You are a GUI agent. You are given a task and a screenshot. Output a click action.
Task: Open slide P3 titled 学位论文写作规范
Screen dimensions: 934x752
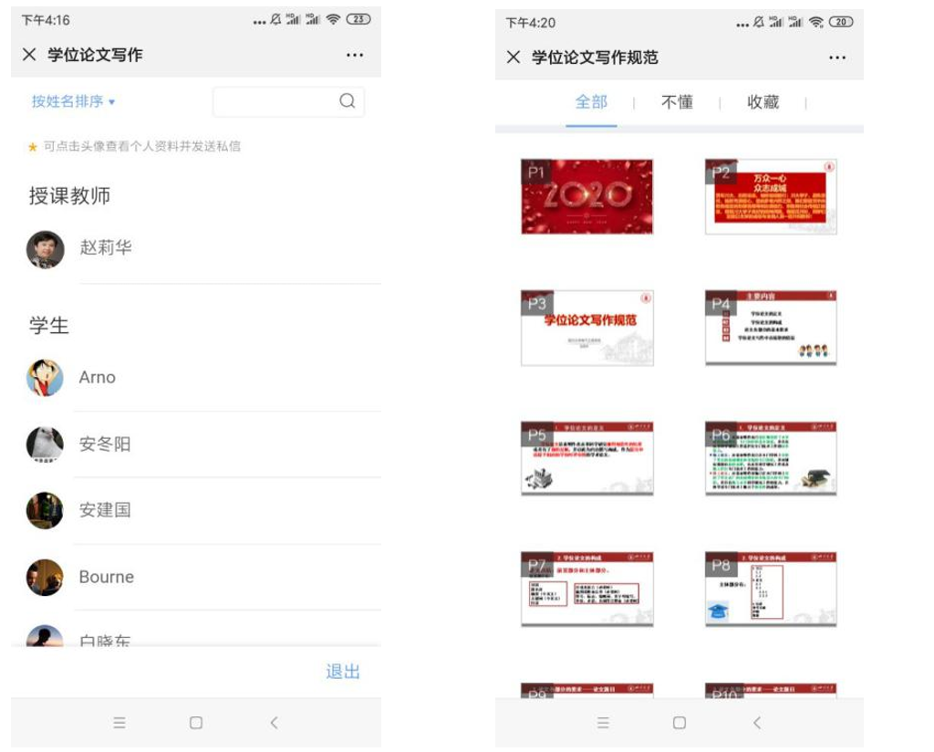(586, 328)
